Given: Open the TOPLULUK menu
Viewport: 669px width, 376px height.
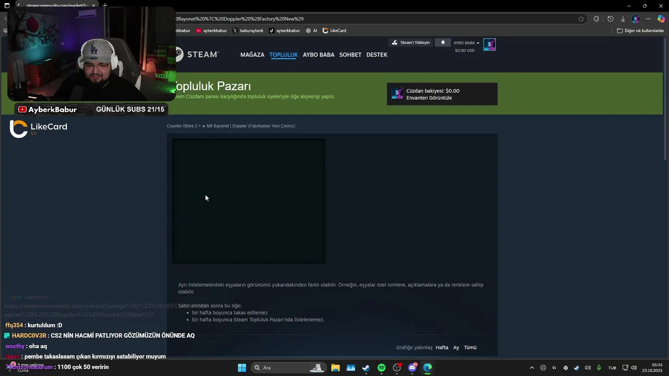Looking at the screenshot, I should (284, 55).
